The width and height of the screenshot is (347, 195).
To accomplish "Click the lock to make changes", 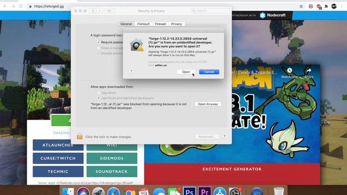I will tap(80, 136).
